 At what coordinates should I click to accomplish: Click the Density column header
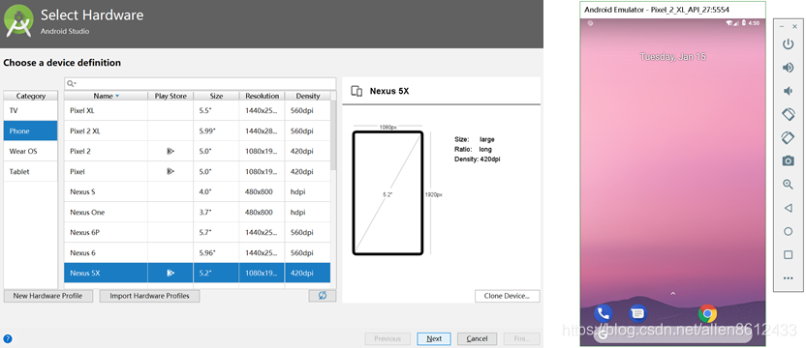tap(308, 96)
